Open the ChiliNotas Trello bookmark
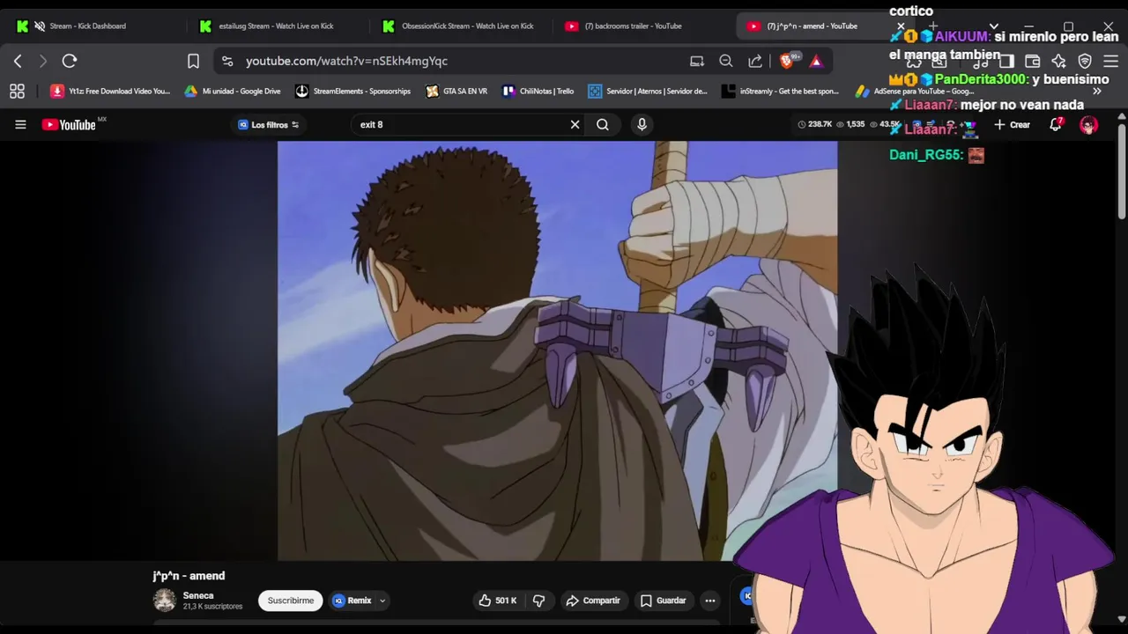 (538, 91)
